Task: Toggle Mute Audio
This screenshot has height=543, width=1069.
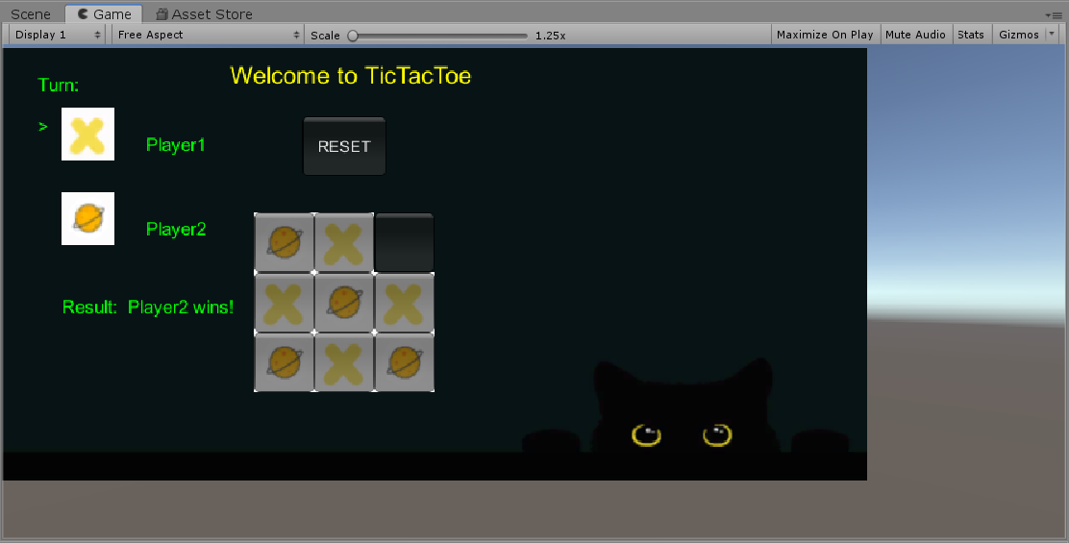Action: [x=915, y=35]
